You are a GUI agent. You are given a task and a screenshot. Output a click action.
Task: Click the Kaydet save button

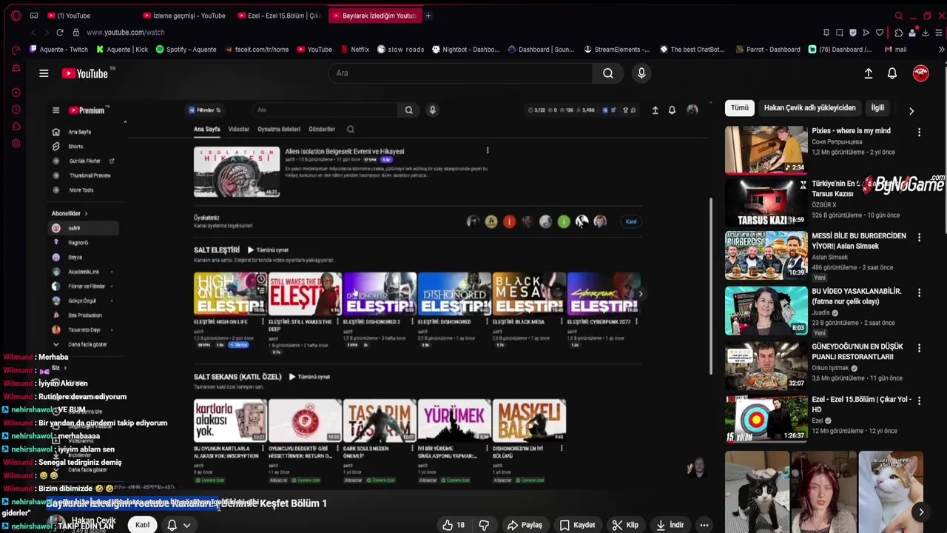[577, 525]
